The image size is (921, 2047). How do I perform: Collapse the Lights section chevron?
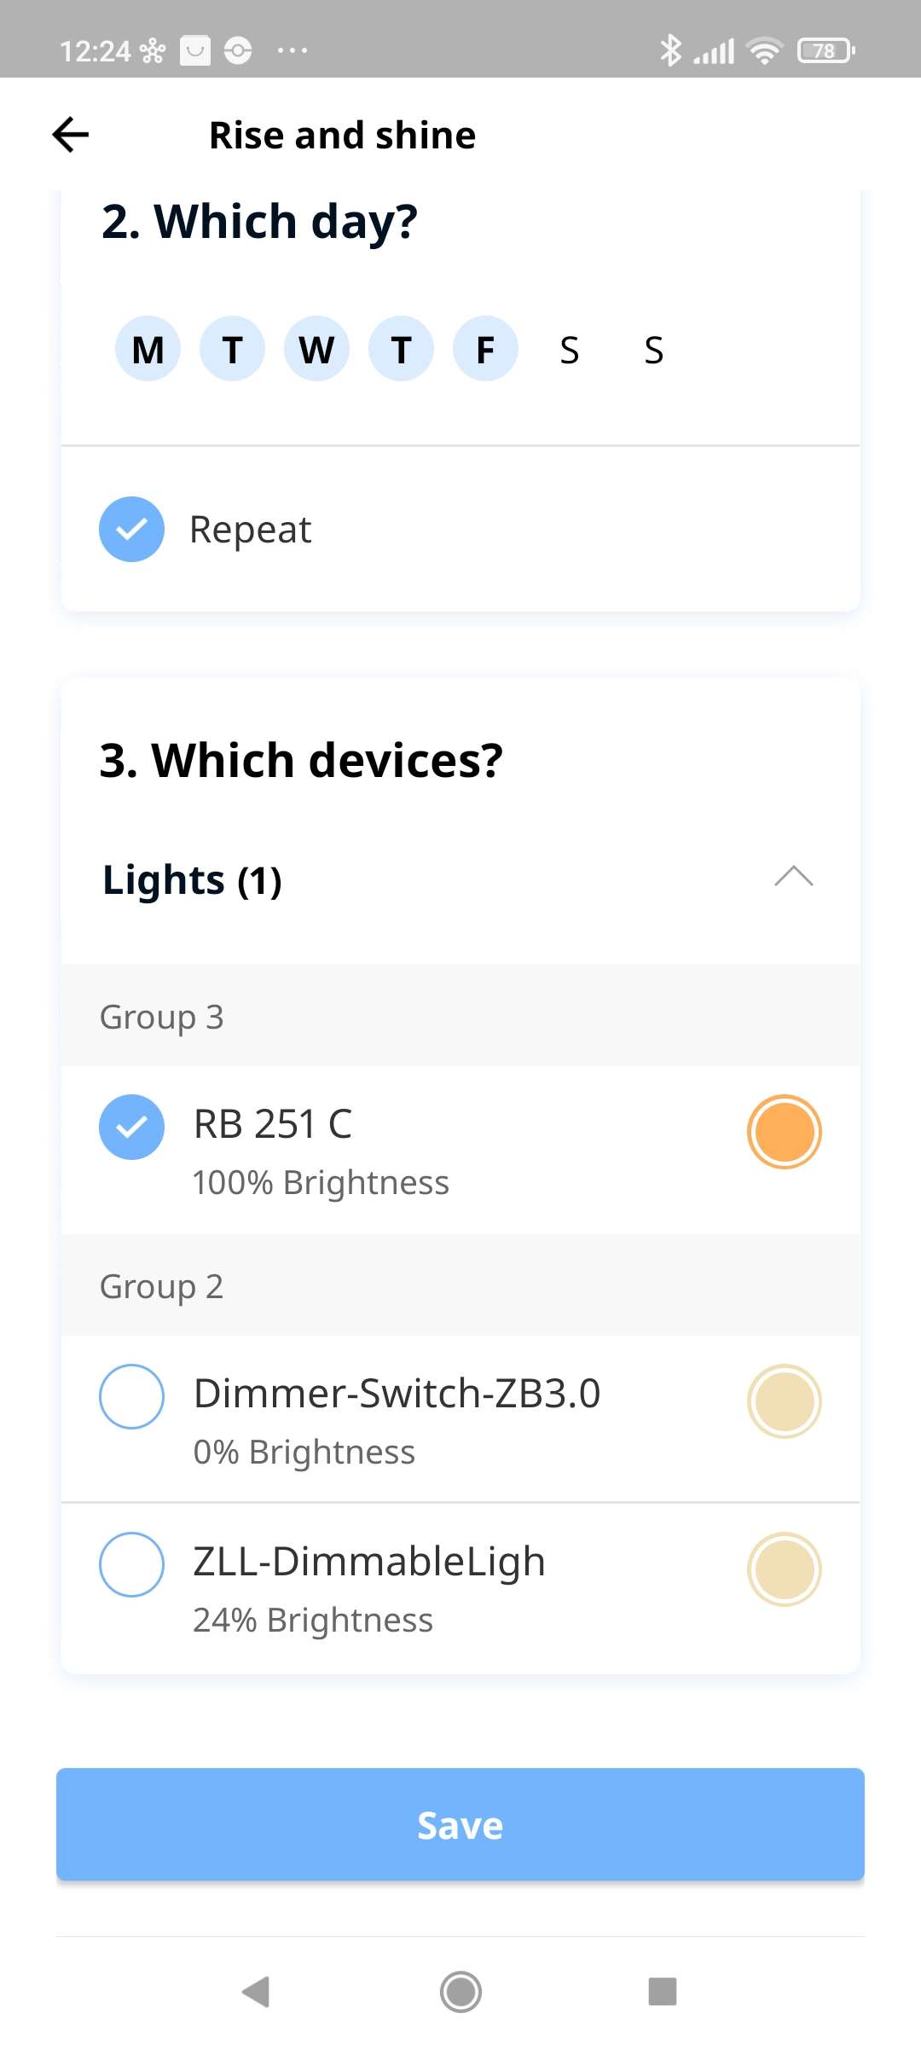(793, 877)
